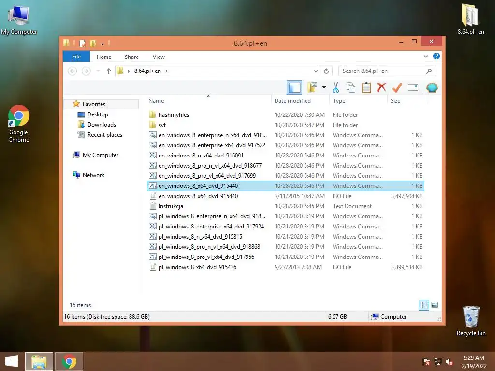Screen dimensions: 495x371
Task: Click into the Search 8.64.pl+en field
Action: pos(387,71)
